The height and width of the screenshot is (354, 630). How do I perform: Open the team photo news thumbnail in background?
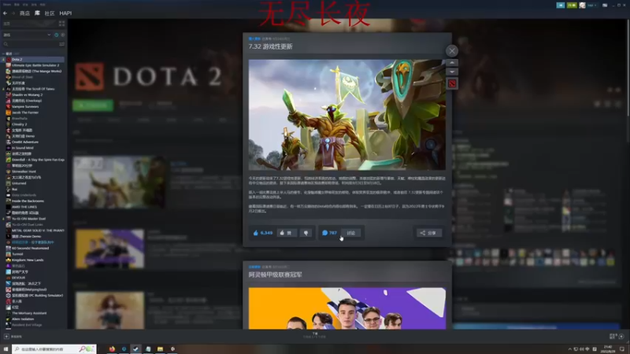click(x=109, y=249)
